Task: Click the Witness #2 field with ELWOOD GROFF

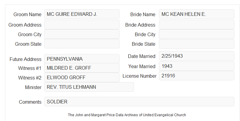Action: (82, 77)
